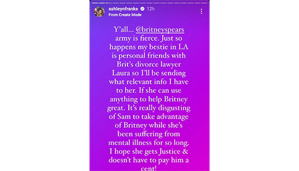Image resolution: width=299 pixels, height=171 pixels.
Task: Click the line 'I hope she gets Justice &'
Action: click(149, 151)
